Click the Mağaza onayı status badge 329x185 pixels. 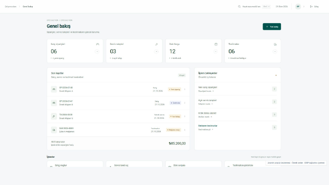173,130
